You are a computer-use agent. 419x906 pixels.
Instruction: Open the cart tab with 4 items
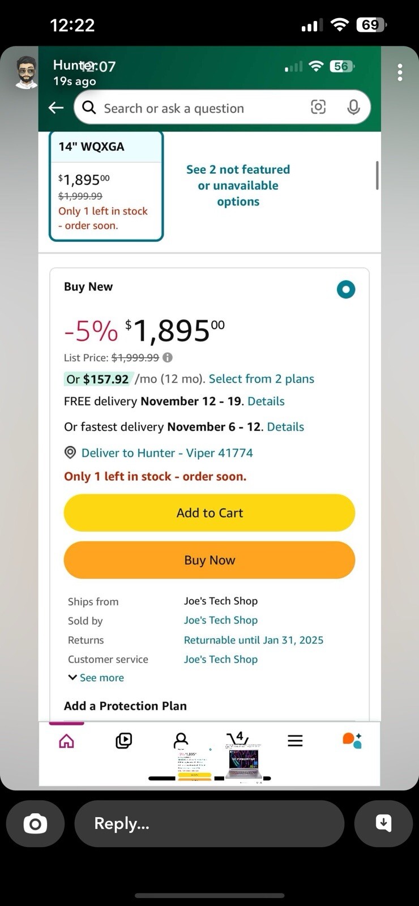(238, 739)
